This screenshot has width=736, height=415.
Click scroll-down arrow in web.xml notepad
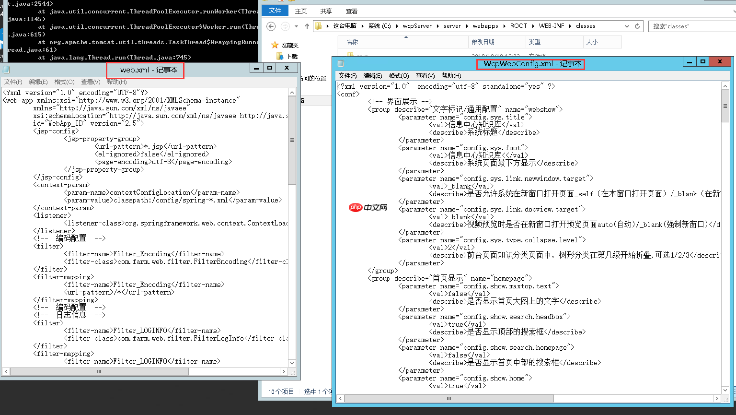(x=292, y=363)
